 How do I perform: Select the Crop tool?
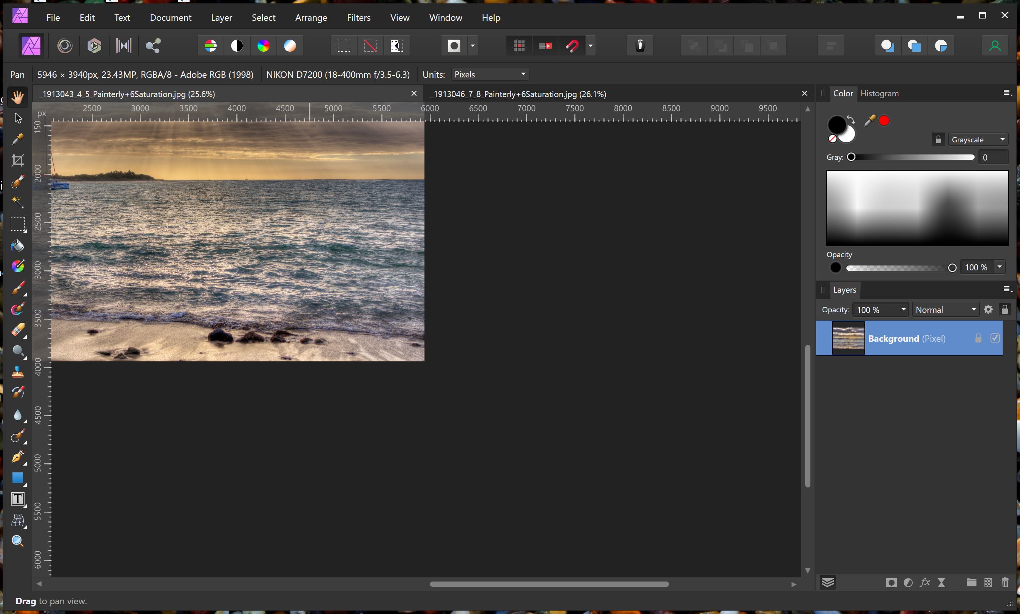click(17, 160)
